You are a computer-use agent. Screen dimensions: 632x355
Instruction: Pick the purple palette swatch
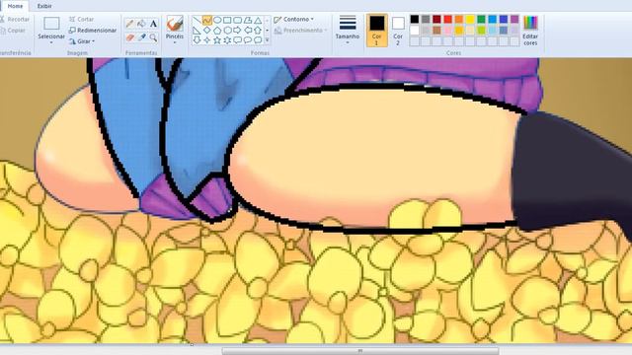coord(514,19)
